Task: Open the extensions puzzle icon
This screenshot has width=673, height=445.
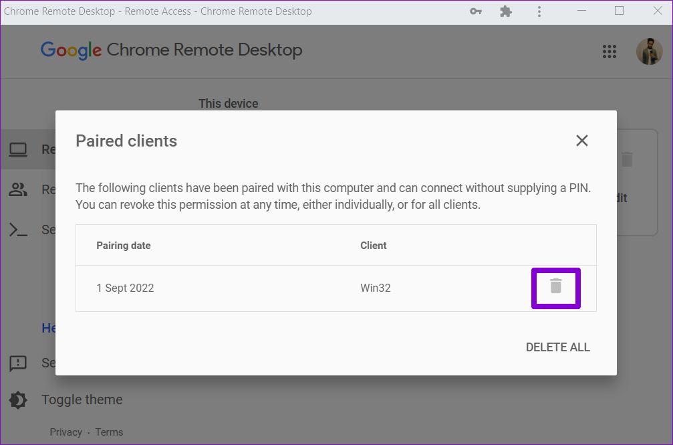Action: 507,11
